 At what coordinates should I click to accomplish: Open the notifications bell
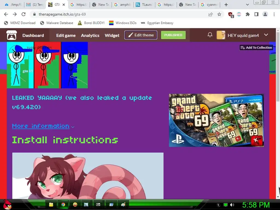click(x=210, y=35)
